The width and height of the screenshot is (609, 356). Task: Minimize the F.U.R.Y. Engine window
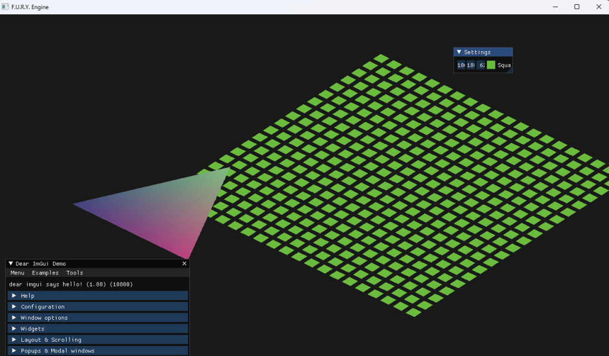pos(554,7)
